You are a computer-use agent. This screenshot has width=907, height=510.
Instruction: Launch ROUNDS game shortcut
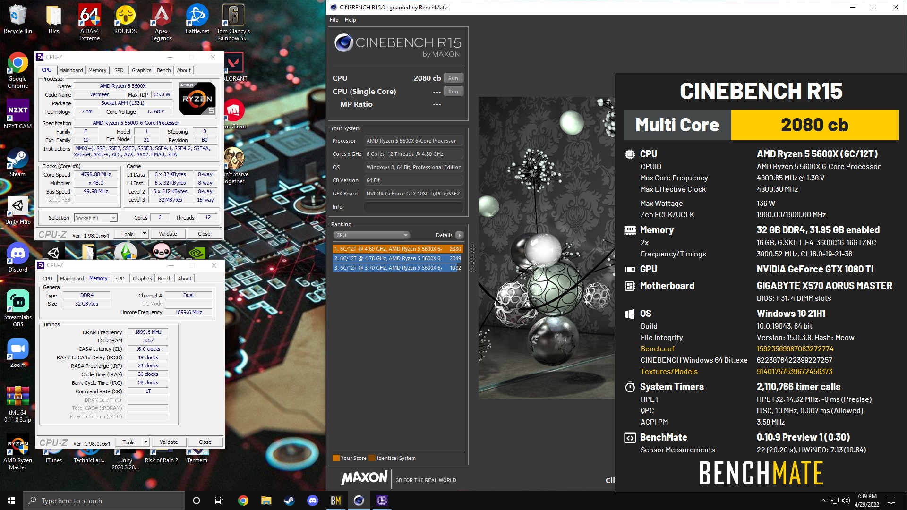125,19
